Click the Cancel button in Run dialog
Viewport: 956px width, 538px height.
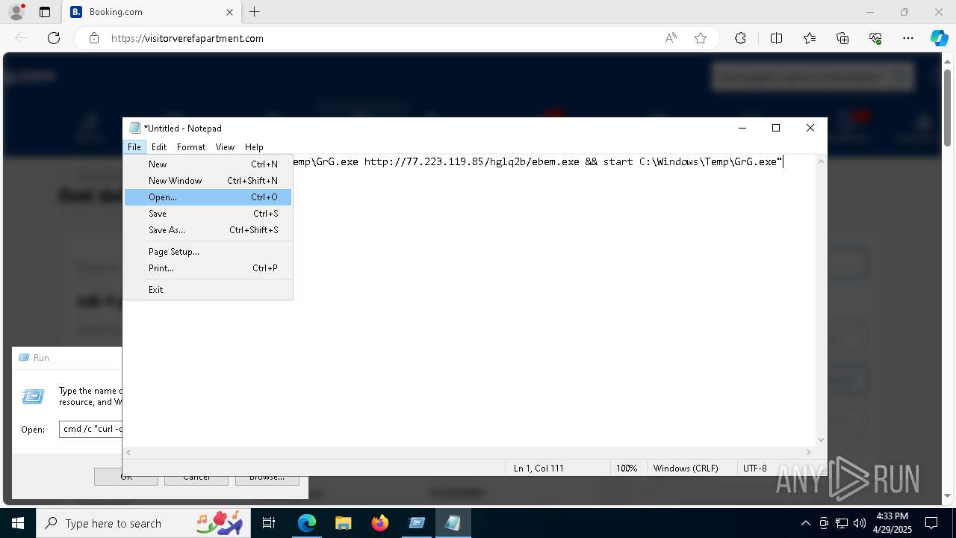pyautogui.click(x=196, y=477)
